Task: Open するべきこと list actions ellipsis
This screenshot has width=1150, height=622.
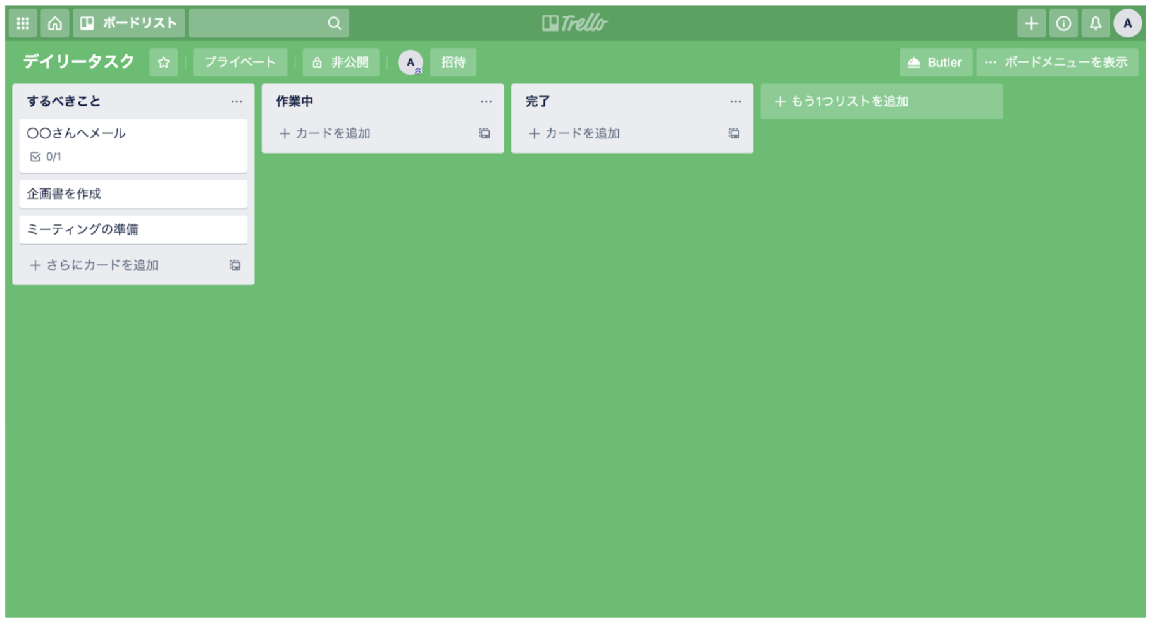Action: coord(236,101)
